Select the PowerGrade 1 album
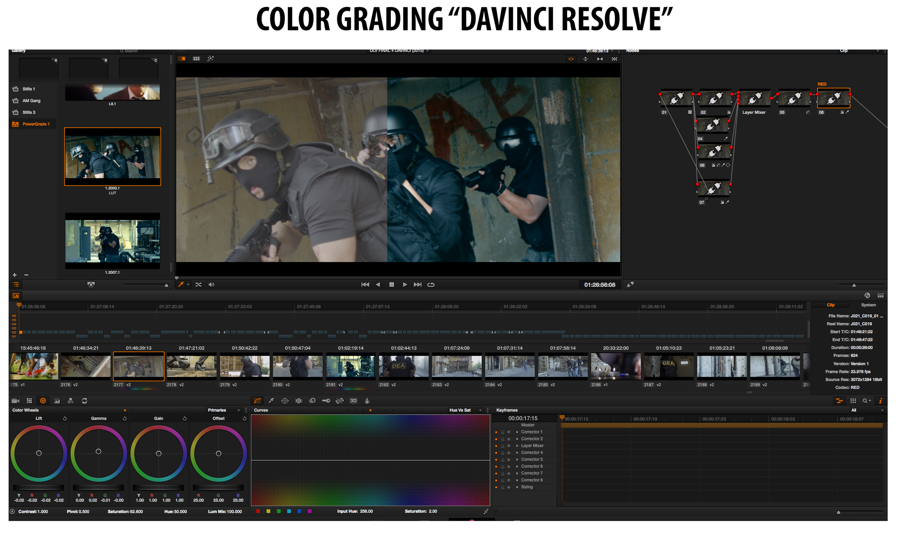Viewport: 898px width, 544px height. [33, 124]
